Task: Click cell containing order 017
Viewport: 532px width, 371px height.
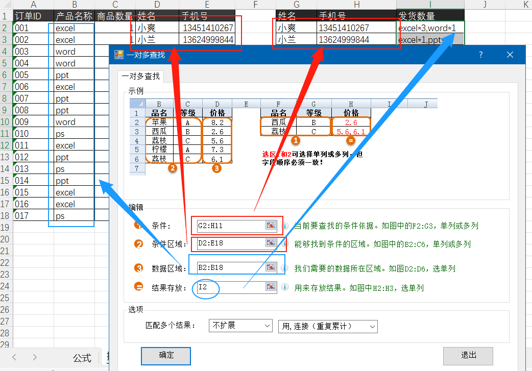Action: [33, 216]
